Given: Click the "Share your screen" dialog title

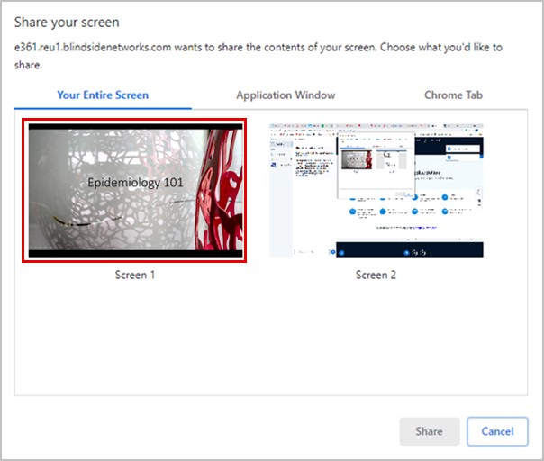Looking at the screenshot, I should 67,22.
